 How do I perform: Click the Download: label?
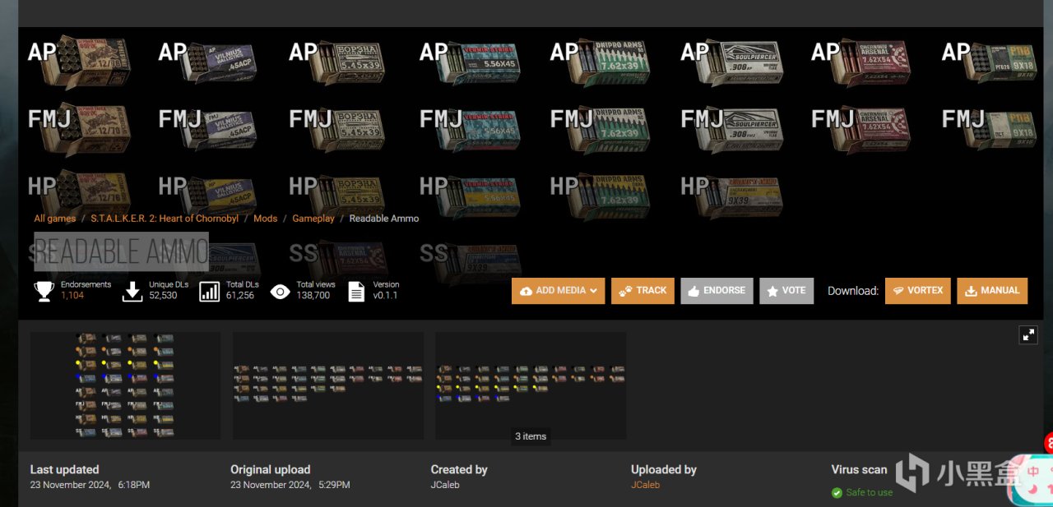[853, 291]
